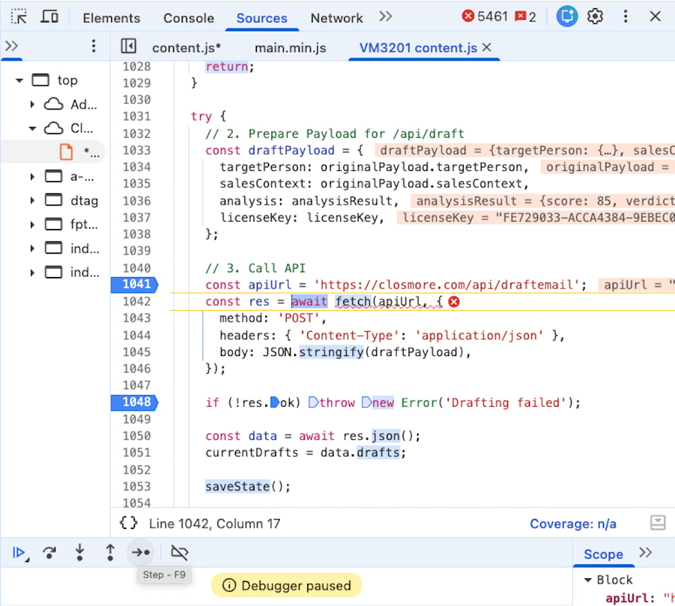
Task: Toggle the breakpoint on line 1048
Action: click(135, 402)
